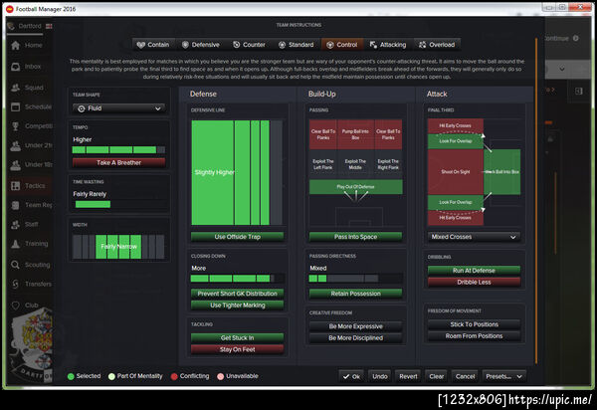Set the Width bar at Fairly Narrow
The height and width of the screenshot is (410, 597).
click(x=118, y=247)
